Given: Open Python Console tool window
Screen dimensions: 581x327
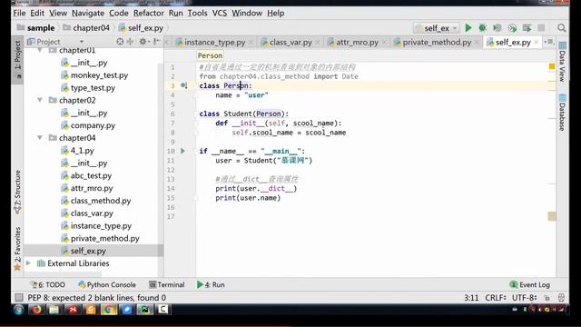Looking at the screenshot, I should (x=107, y=284).
